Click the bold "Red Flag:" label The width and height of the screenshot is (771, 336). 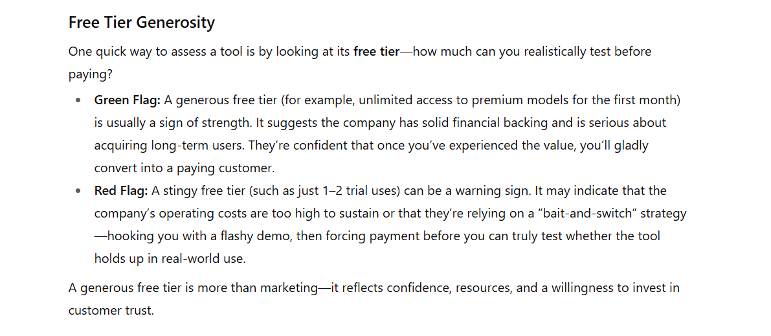pyautogui.click(x=121, y=190)
